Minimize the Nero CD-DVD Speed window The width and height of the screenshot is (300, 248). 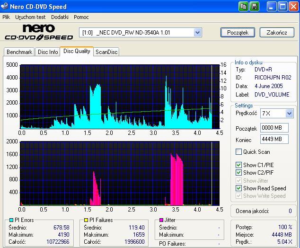pyautogui.click(x=271, y=7)
